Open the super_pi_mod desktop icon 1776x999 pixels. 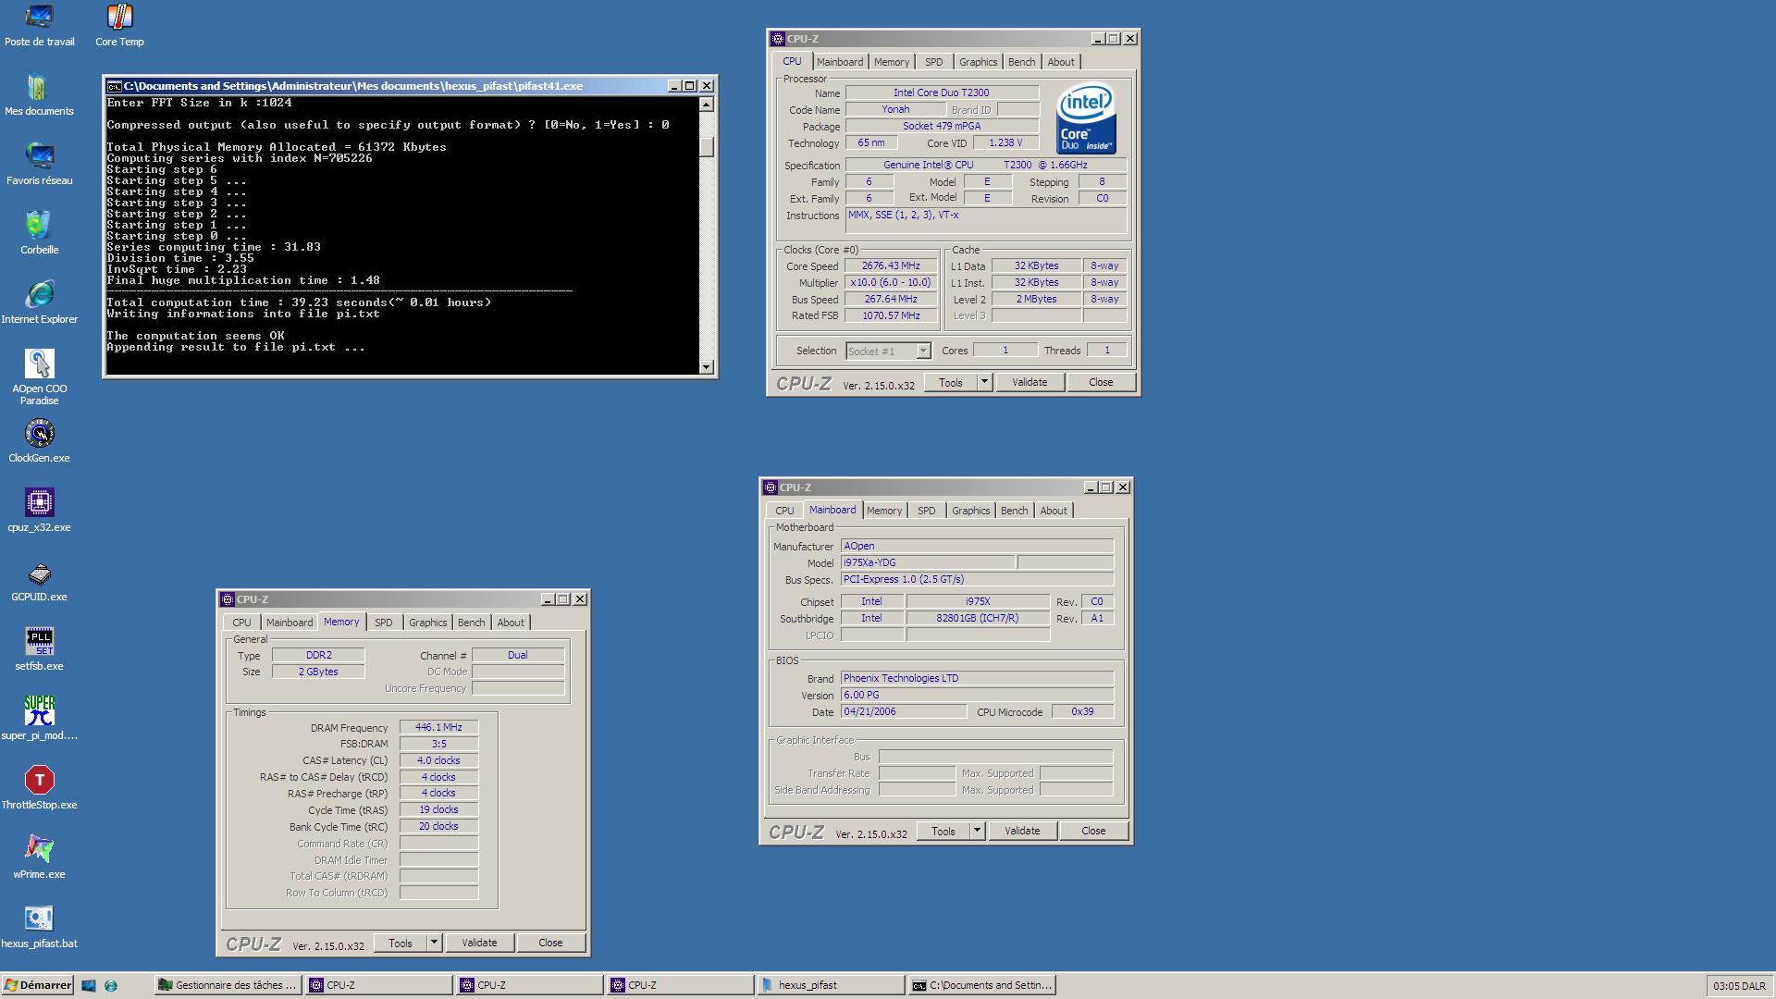[x=39, y=720]
